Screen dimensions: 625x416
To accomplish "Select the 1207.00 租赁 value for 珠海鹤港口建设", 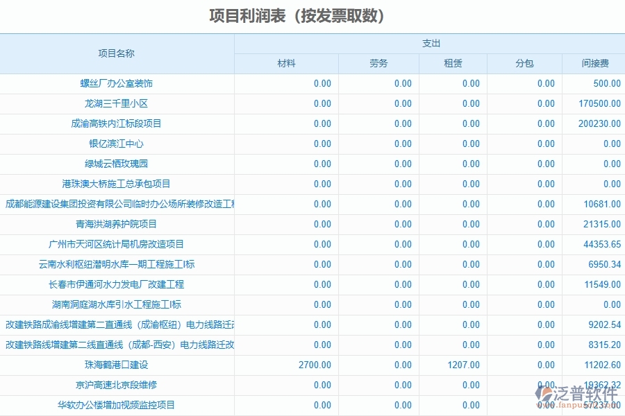I will coord(462,364).
